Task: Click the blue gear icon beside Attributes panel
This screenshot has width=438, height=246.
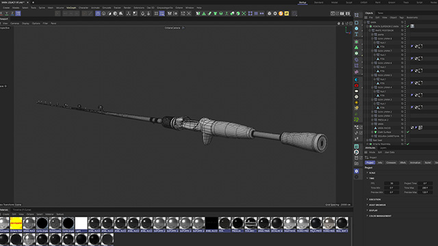Action: point(357,171)
